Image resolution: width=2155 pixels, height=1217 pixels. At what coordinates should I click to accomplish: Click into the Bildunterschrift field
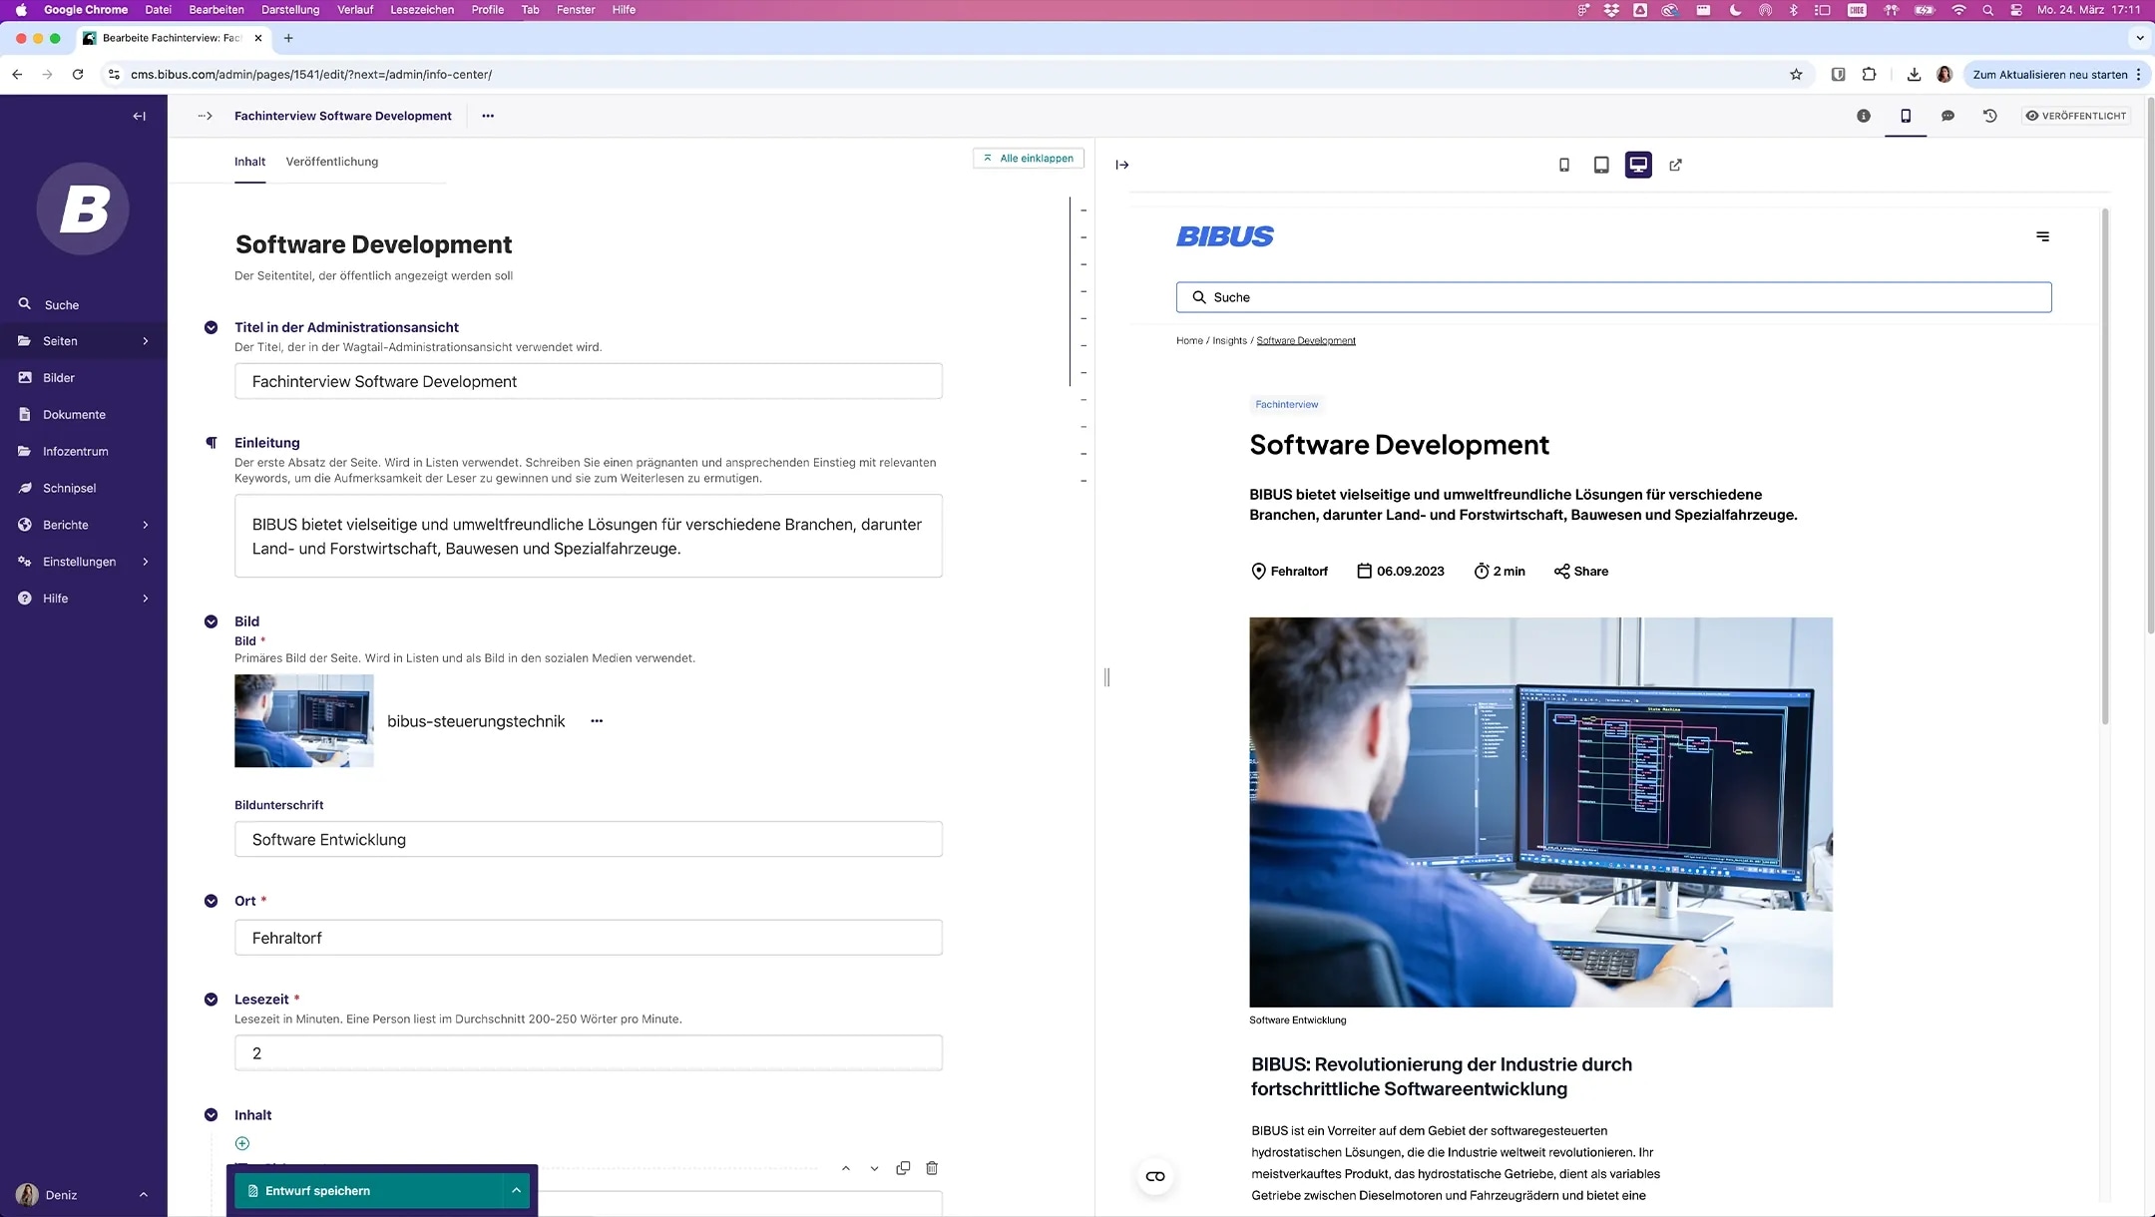pyautogui.click(x=589, y=839)
